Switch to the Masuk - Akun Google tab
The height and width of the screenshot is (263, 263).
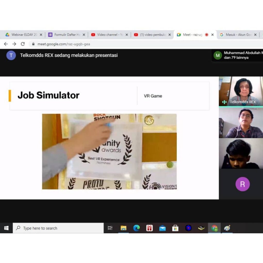click(x=236, y=35)
